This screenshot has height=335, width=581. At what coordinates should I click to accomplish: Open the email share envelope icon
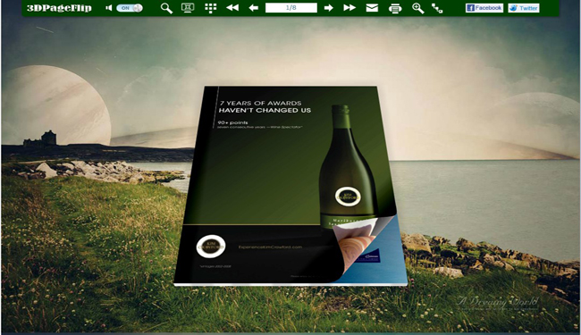pyautogui.click(x=372, y=8)
